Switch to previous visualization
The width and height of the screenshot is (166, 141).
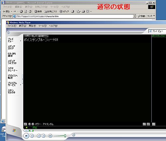(x=30, y=124)
